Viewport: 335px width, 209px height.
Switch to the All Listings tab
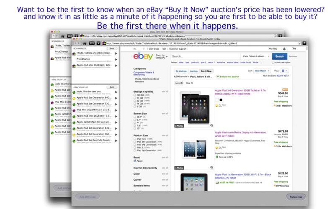pyautogui.click(x=181, y=71)
